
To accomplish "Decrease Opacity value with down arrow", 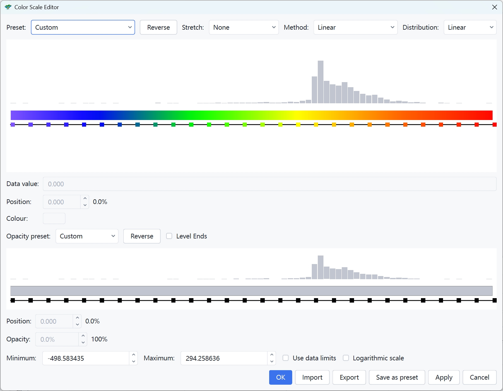I will (x=83, y=343).
